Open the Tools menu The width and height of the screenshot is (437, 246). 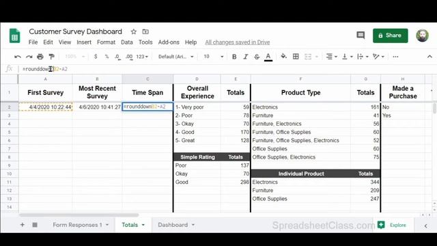tap(145, 42)
